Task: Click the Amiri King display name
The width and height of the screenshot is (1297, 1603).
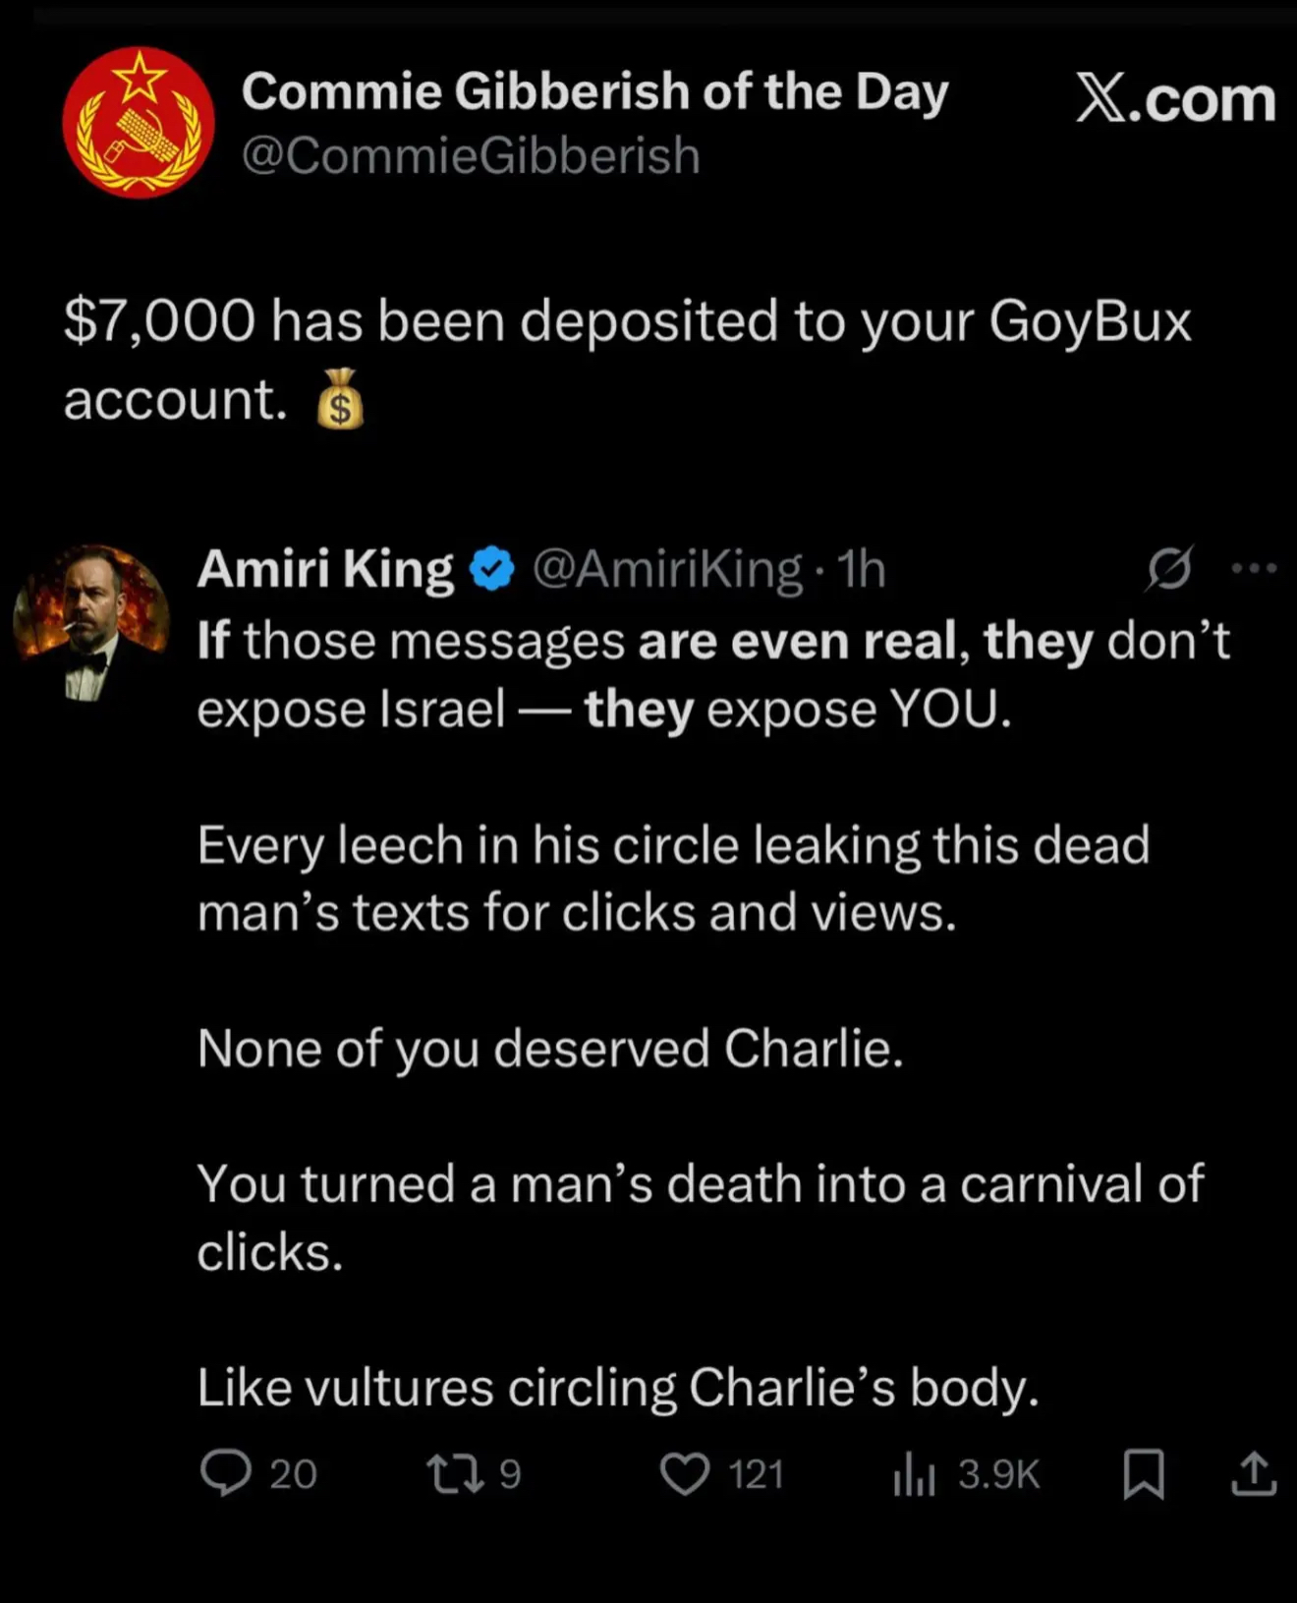Action: point(325,569)
